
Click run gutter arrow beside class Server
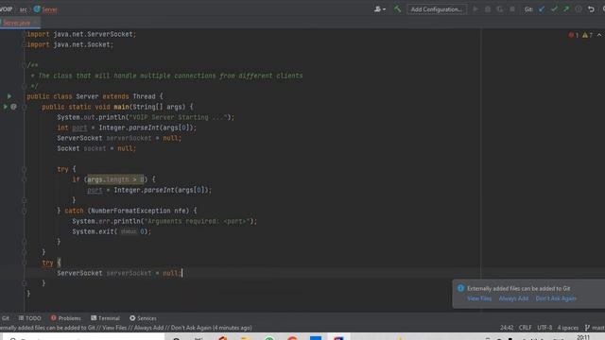(x=9, y=96)
